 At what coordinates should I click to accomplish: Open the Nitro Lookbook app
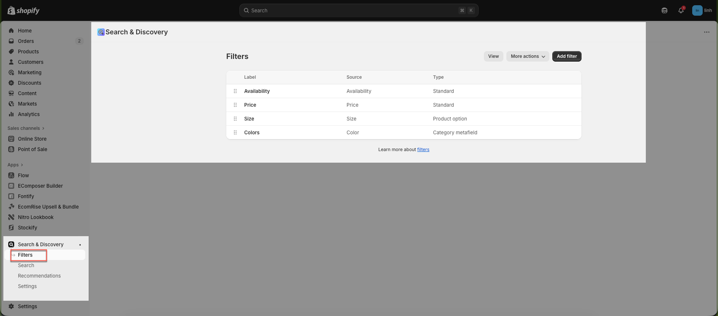click(x=36, y=217)
